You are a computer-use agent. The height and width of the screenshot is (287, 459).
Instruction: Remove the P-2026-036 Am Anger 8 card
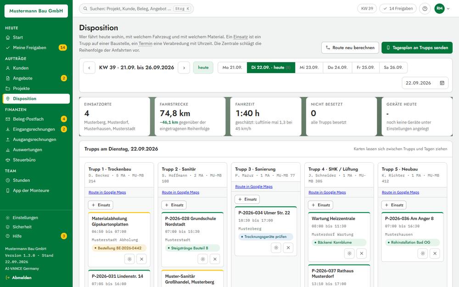435,253
